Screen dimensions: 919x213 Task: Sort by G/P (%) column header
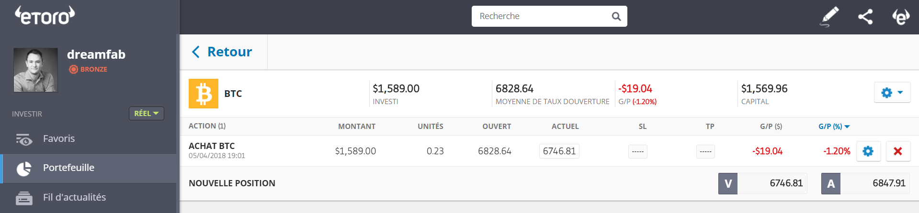tap(834, 127)
